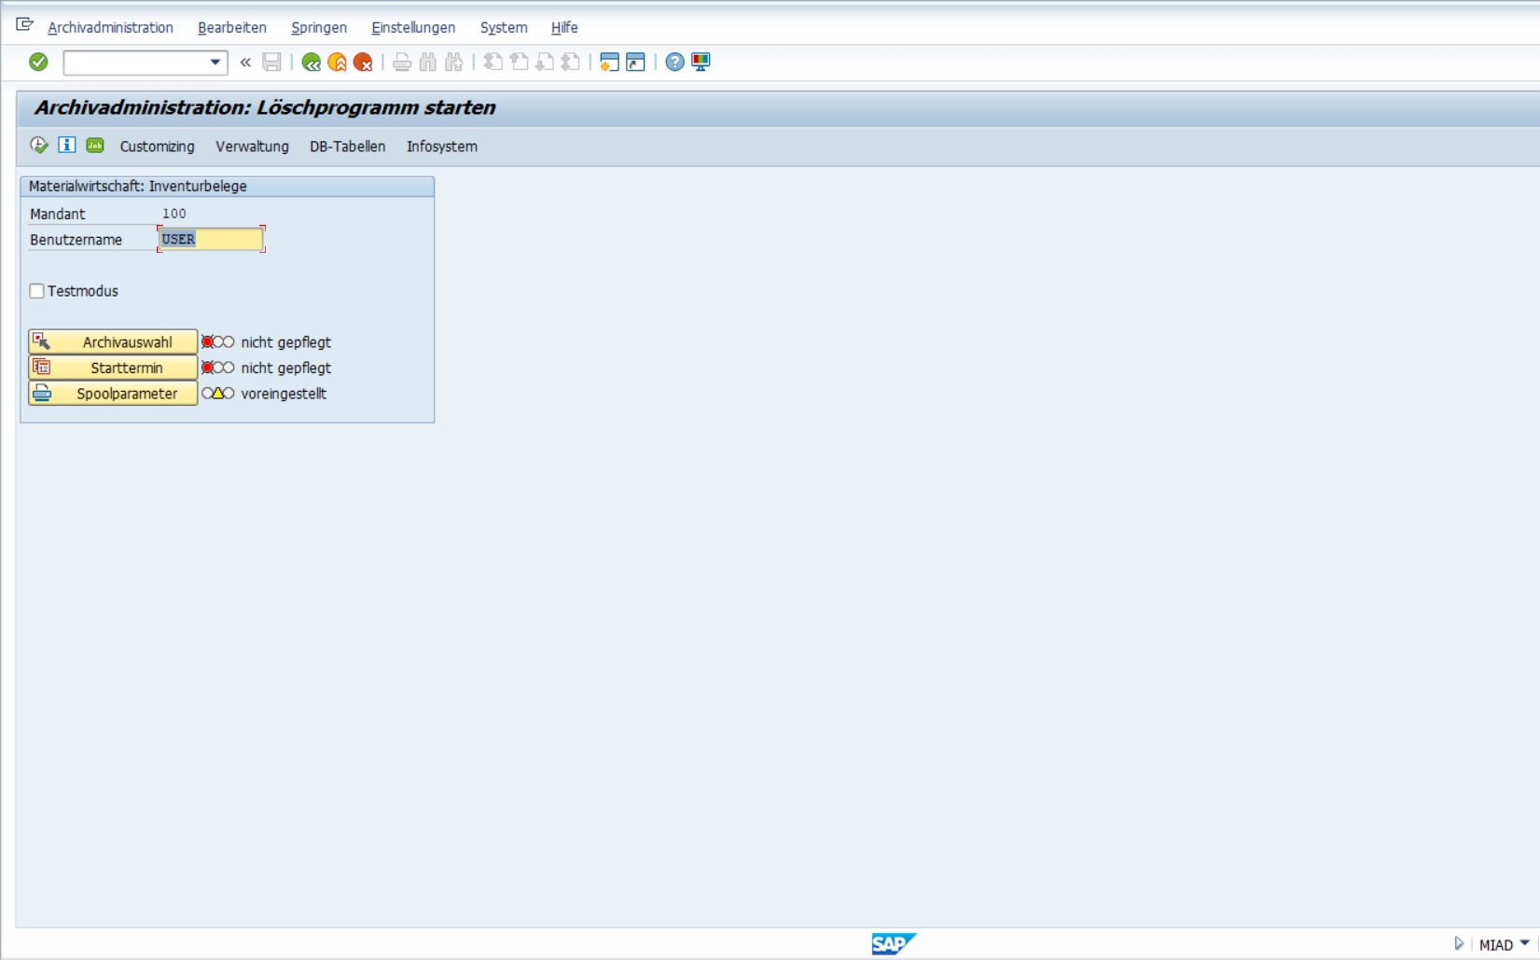This screenshot has height=960, width=1540.
Task: Click the green Enter checkmark icon
Action: 38,62
